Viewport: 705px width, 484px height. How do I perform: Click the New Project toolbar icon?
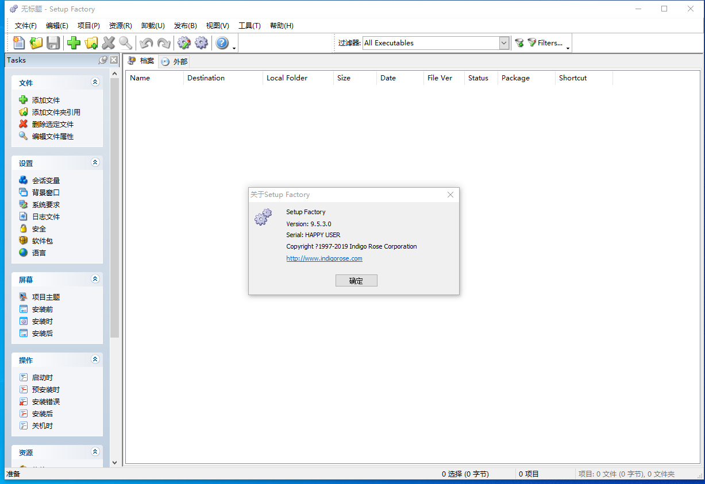[20, 43]
